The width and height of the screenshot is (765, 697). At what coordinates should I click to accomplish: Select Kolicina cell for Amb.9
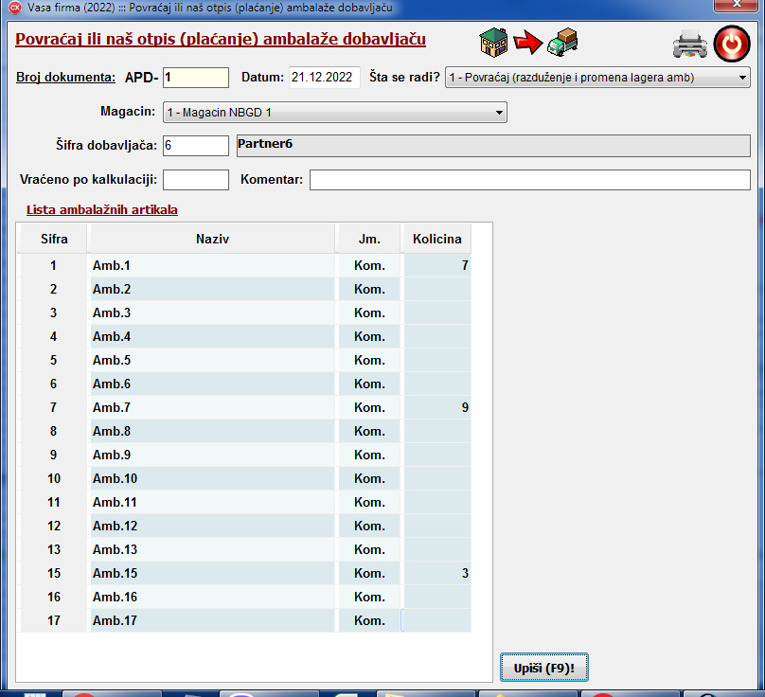click(437, 455)
